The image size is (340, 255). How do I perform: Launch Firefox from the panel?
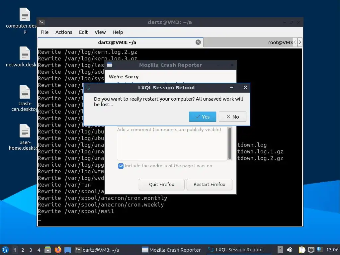tap(58, 250)
